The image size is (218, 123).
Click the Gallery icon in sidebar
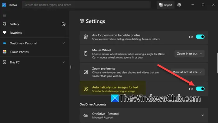4,24
